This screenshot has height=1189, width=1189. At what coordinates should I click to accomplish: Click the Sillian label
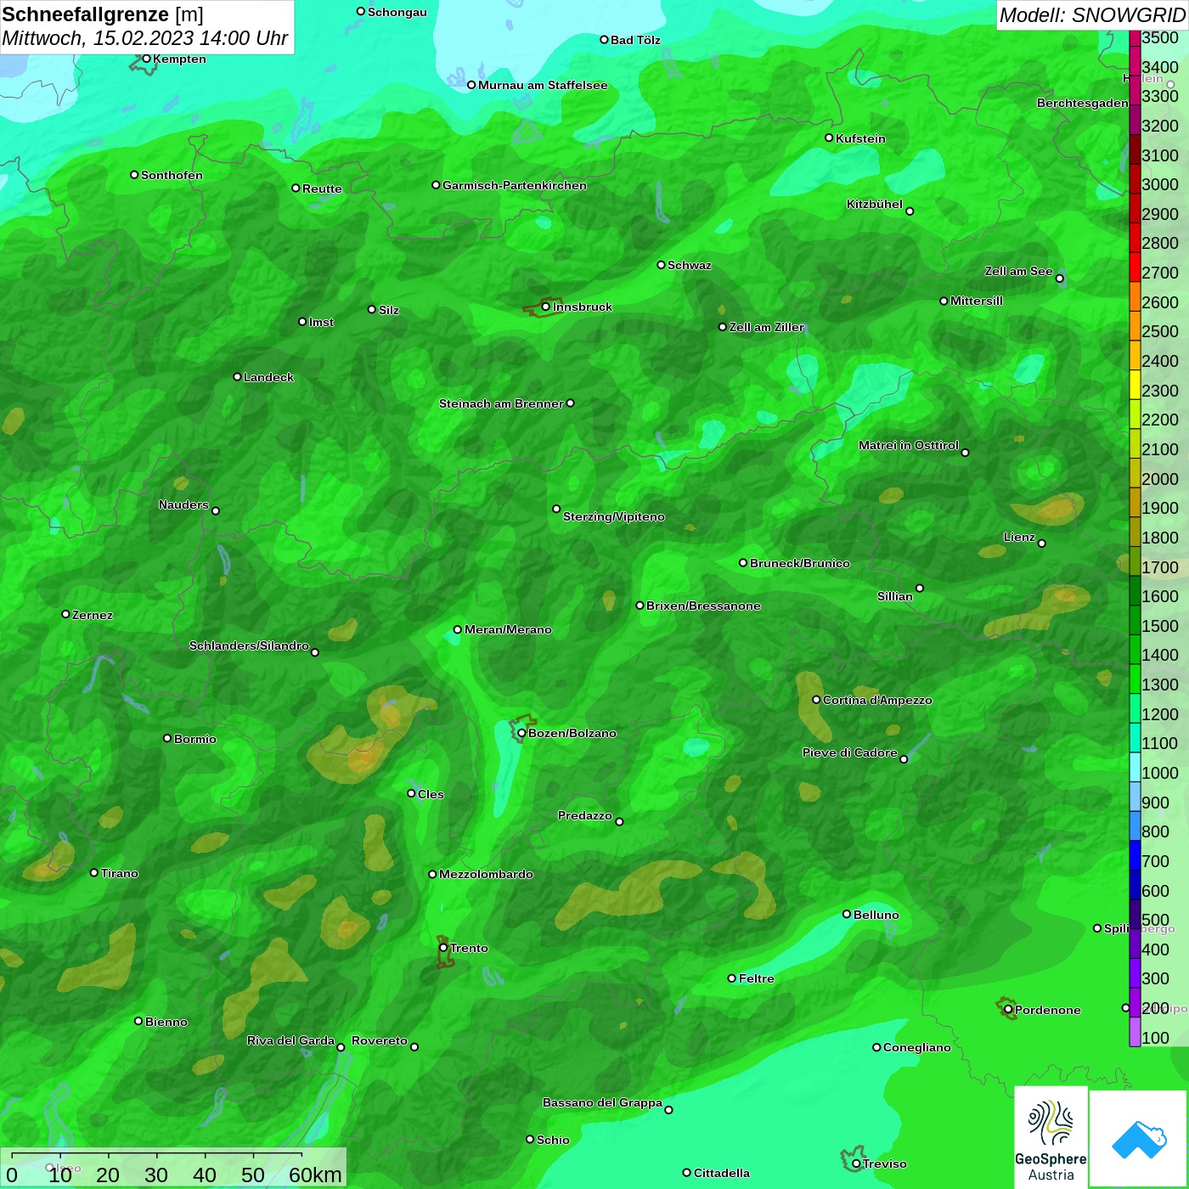(x=895, y=596)
